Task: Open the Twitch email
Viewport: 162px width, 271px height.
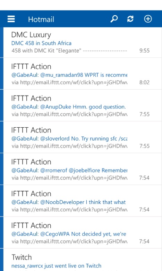Action: pos(83,260)
